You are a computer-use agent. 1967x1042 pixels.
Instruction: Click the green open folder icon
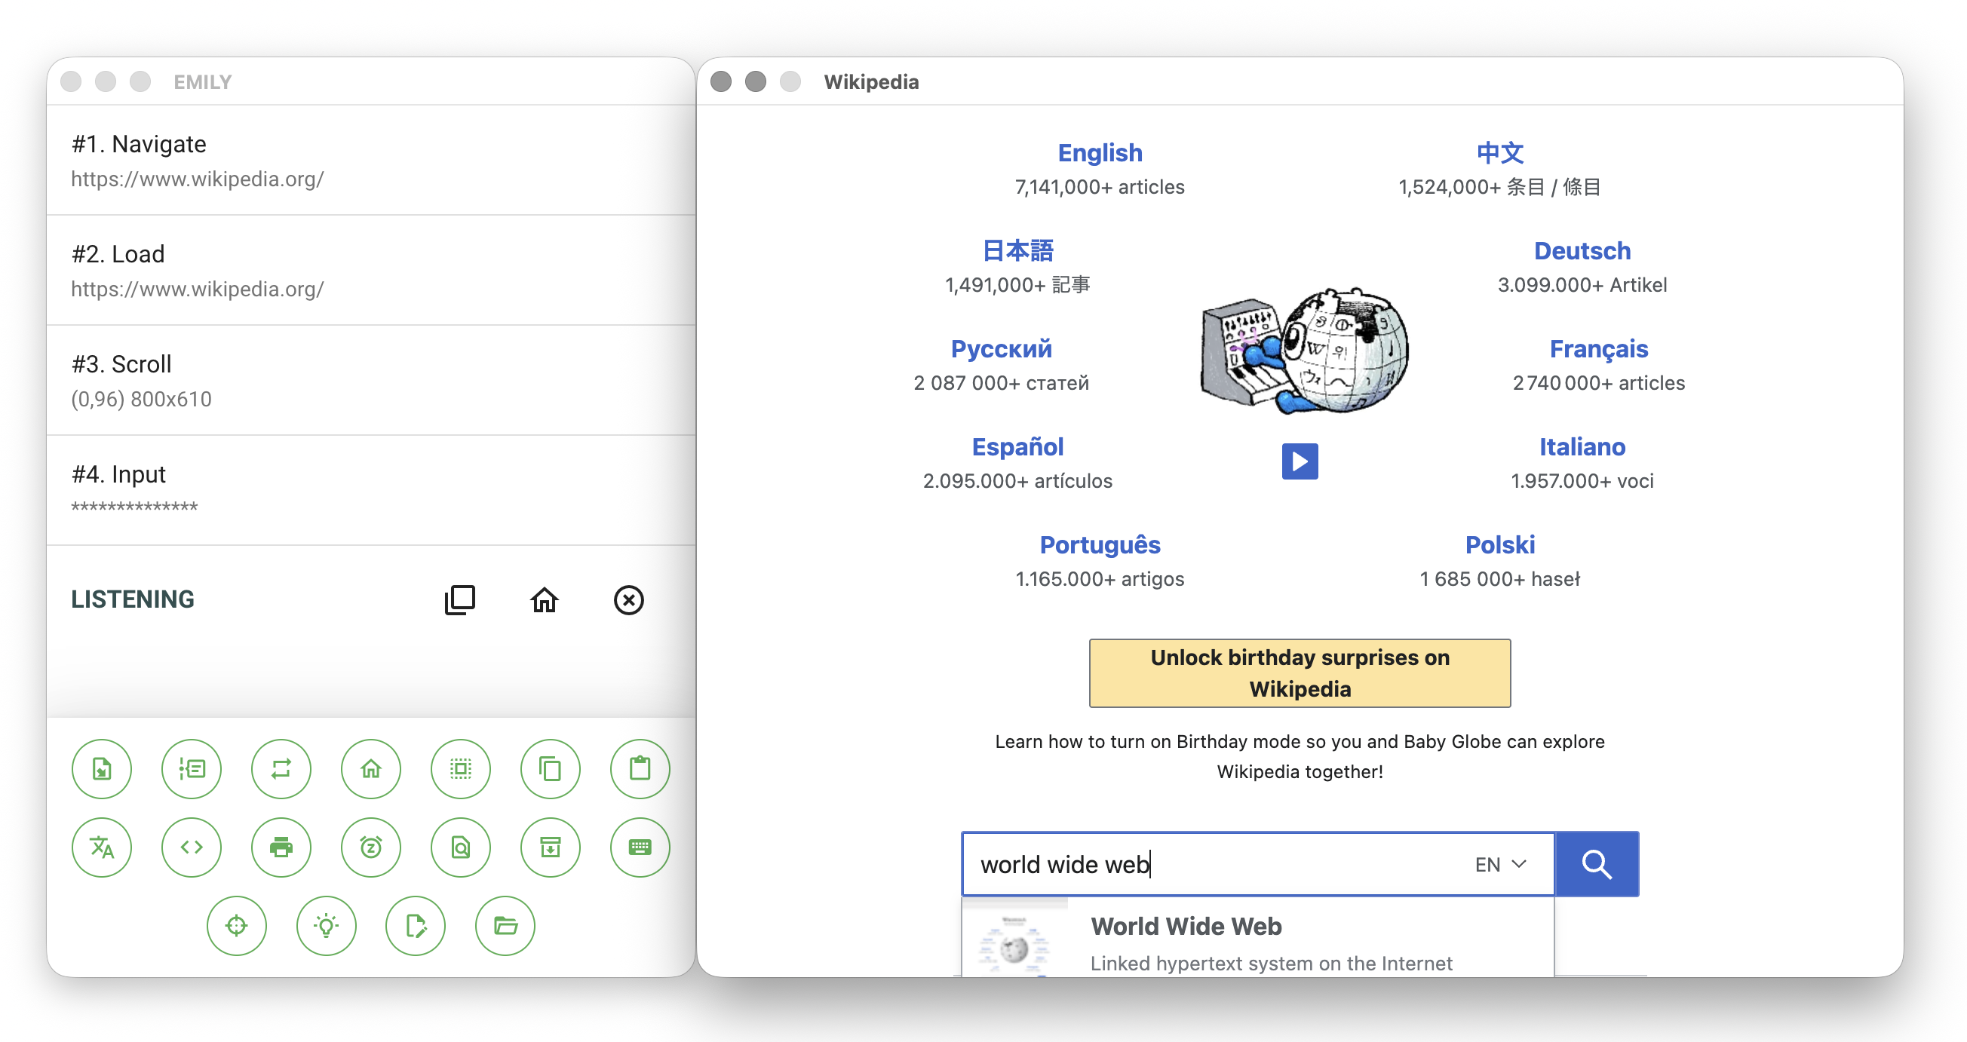tap(505, 926)
